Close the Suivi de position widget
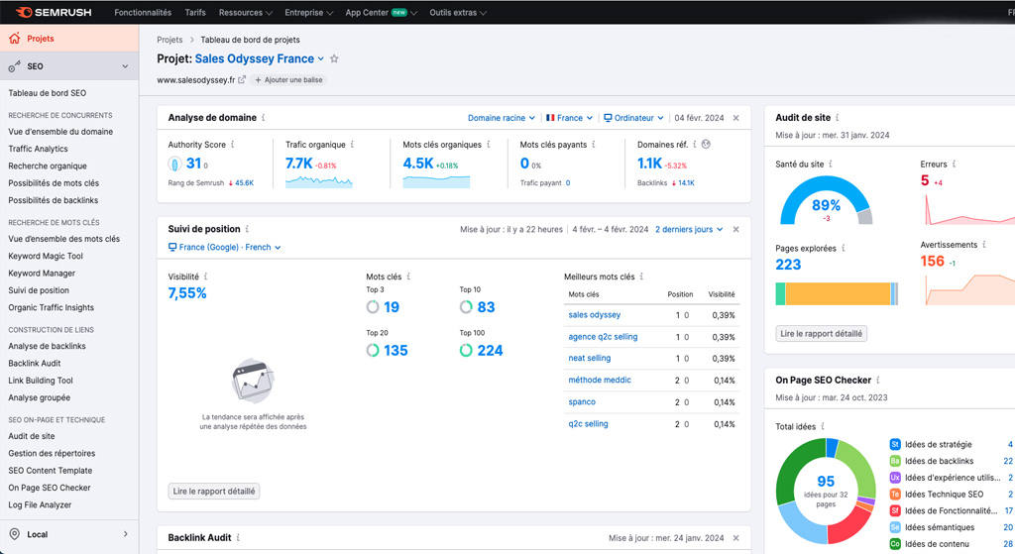1015x554 pixels. point(736,229)
